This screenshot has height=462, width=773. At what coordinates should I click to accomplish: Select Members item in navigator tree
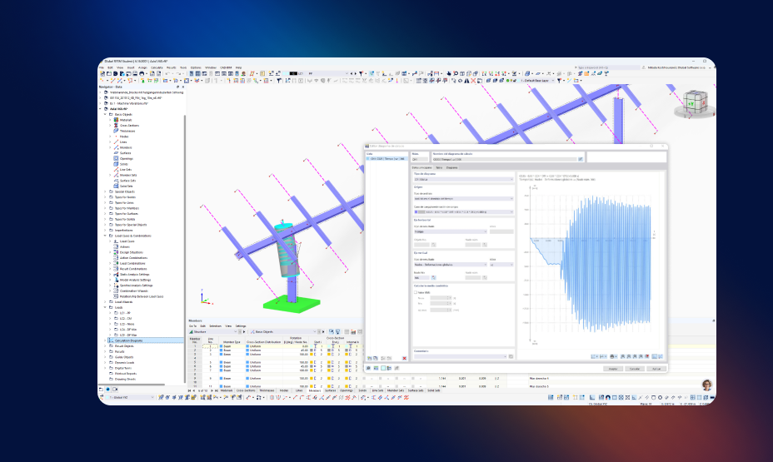pos(126,147)
